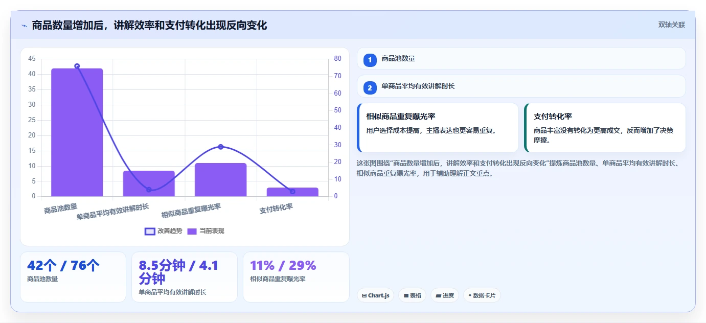Viewport: 706px width, 323px height.
Task: Click the icon in Chart.js tag
Action: pyautogui.click(x=364, y=295)
